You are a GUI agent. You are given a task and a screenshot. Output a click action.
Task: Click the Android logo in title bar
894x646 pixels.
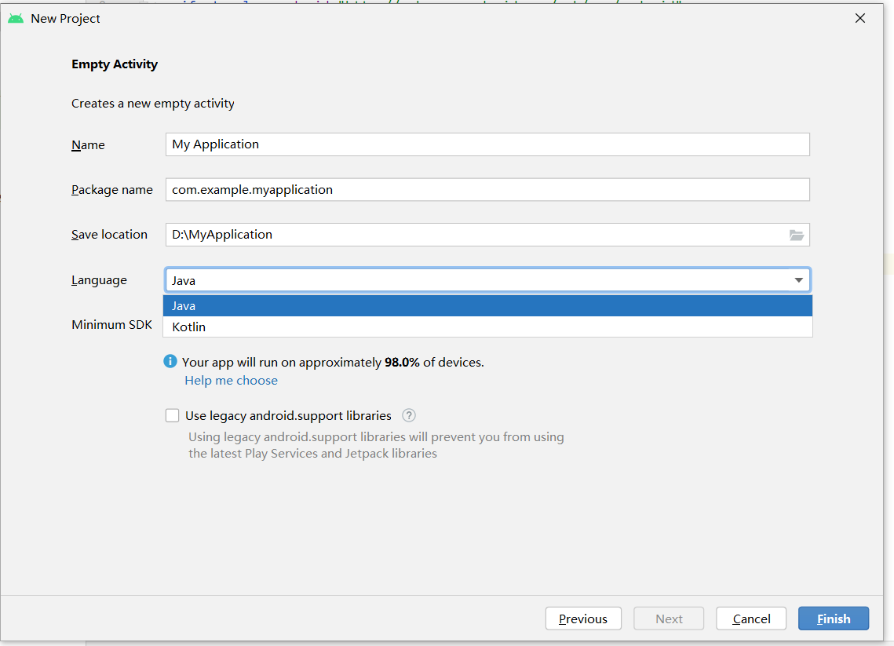coord(16,18)
